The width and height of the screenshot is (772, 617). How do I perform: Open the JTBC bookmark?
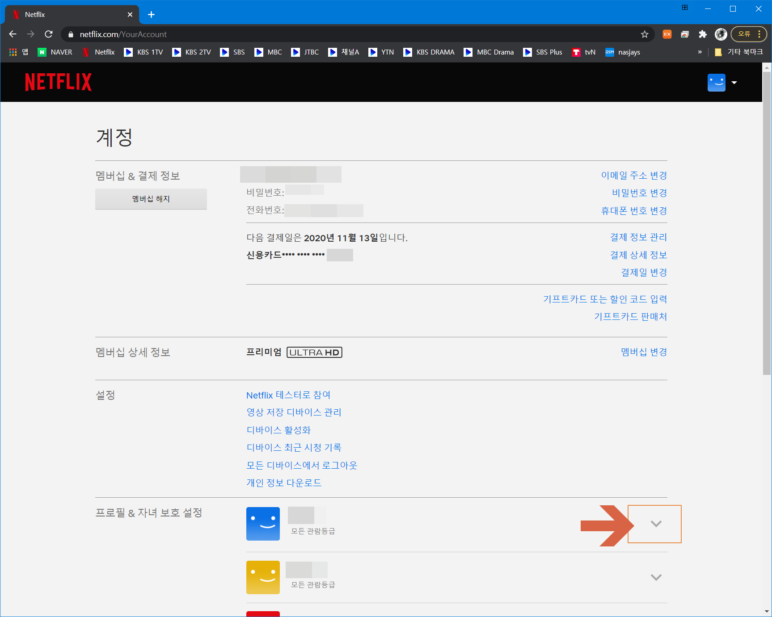click(x=305, y=52)
